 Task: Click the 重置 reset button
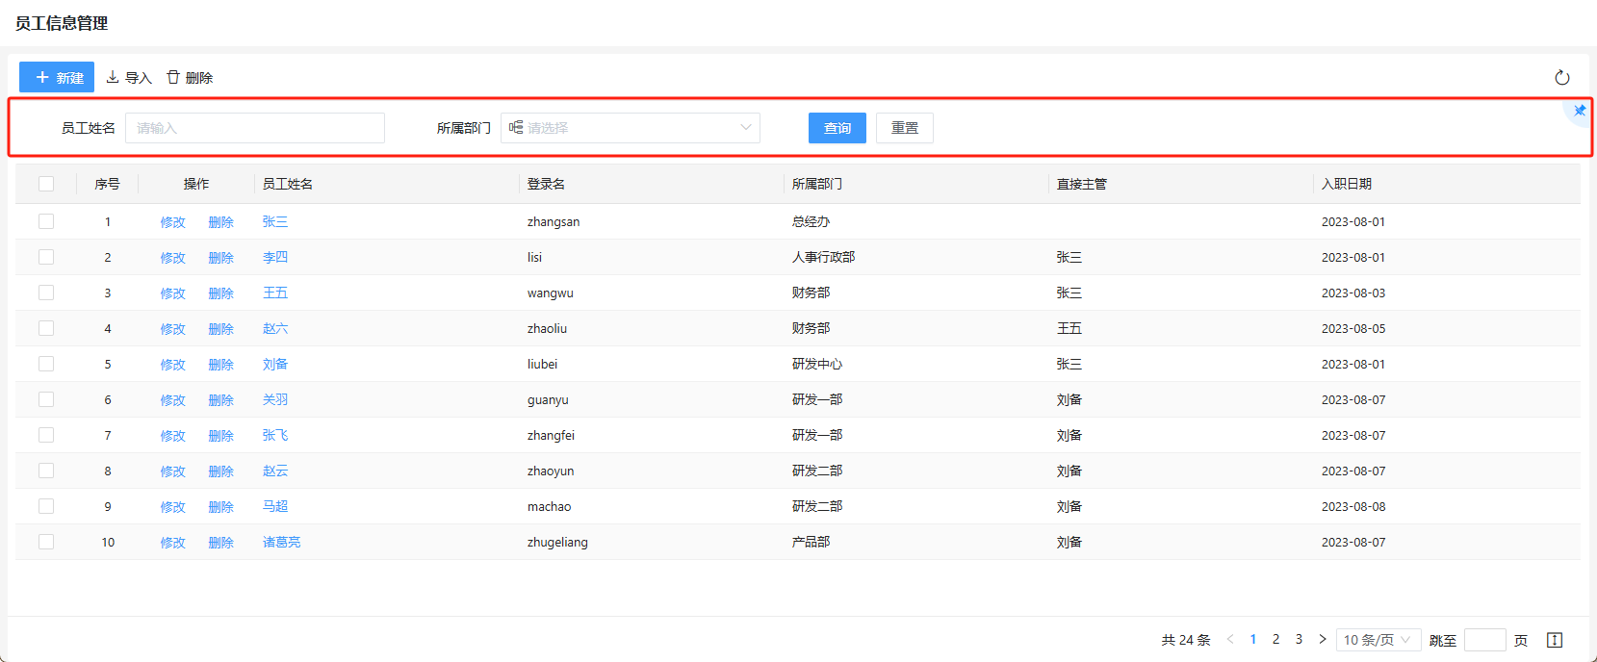(904, 128)
